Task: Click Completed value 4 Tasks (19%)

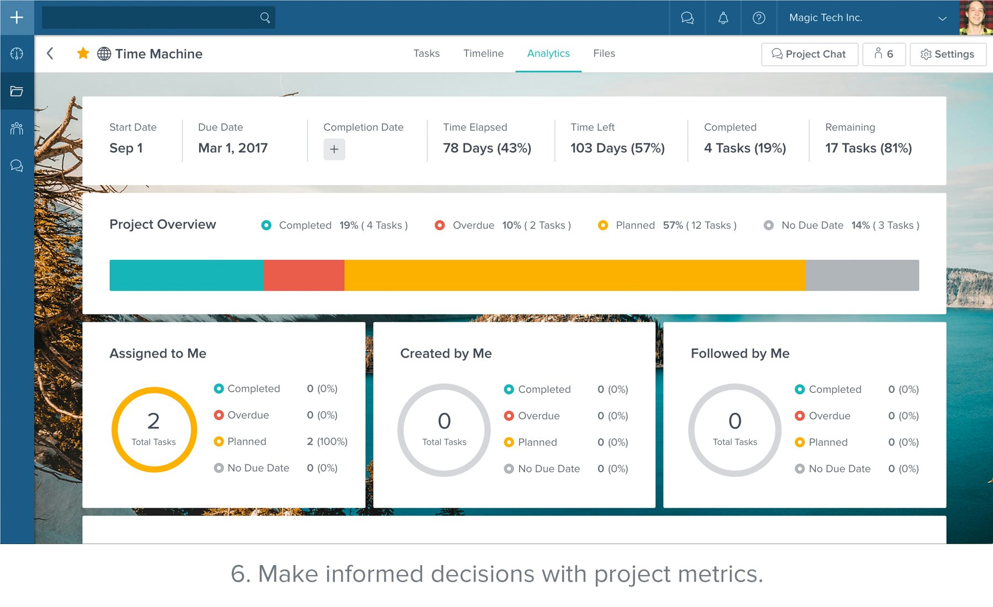Action: tap(745, 148)
